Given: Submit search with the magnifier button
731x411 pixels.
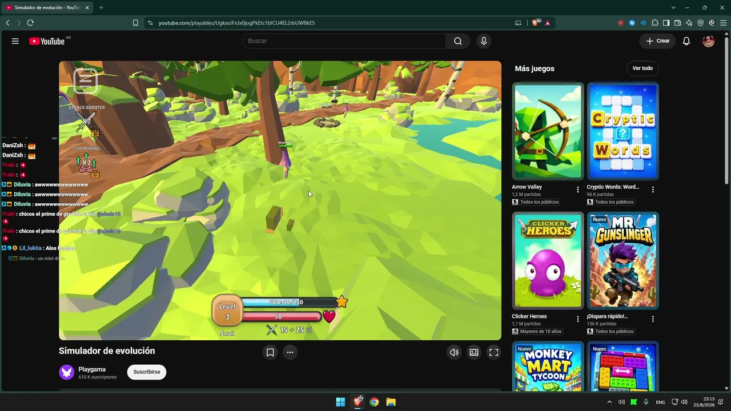Looking at the screenshot, I should click(x=458, y=41).
